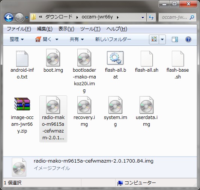The image size is (200, 190).
Task: Change view with the view icon button
Action: pos(154,39)
